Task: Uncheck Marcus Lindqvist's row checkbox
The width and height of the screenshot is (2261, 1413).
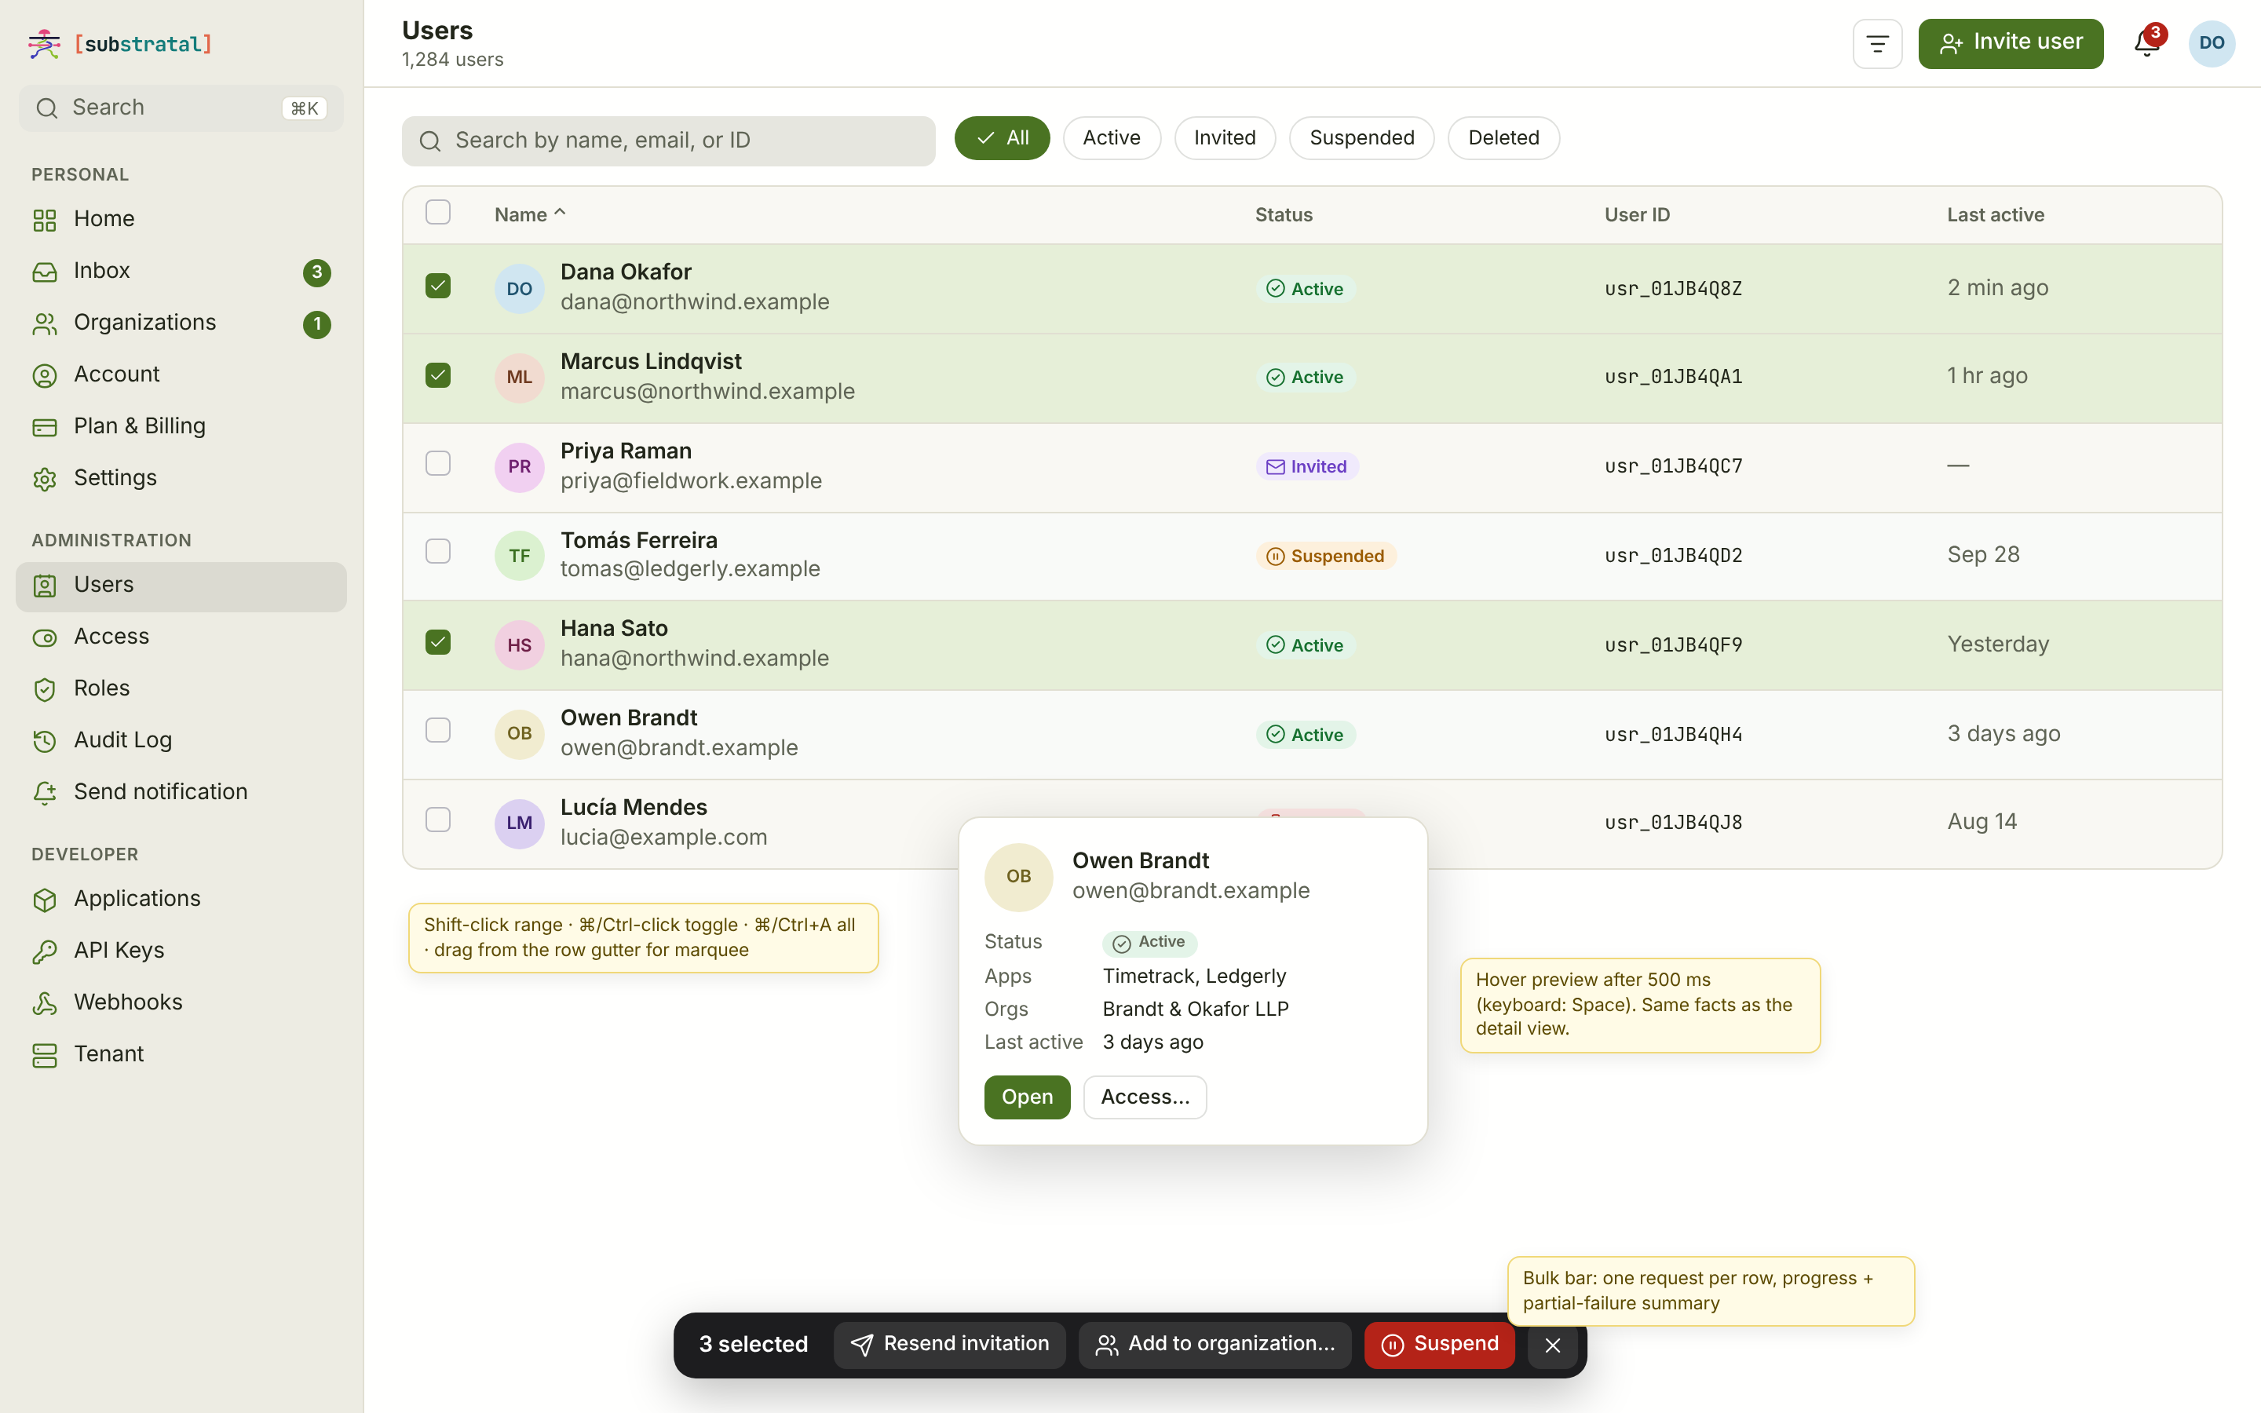Action: point(437,374)
